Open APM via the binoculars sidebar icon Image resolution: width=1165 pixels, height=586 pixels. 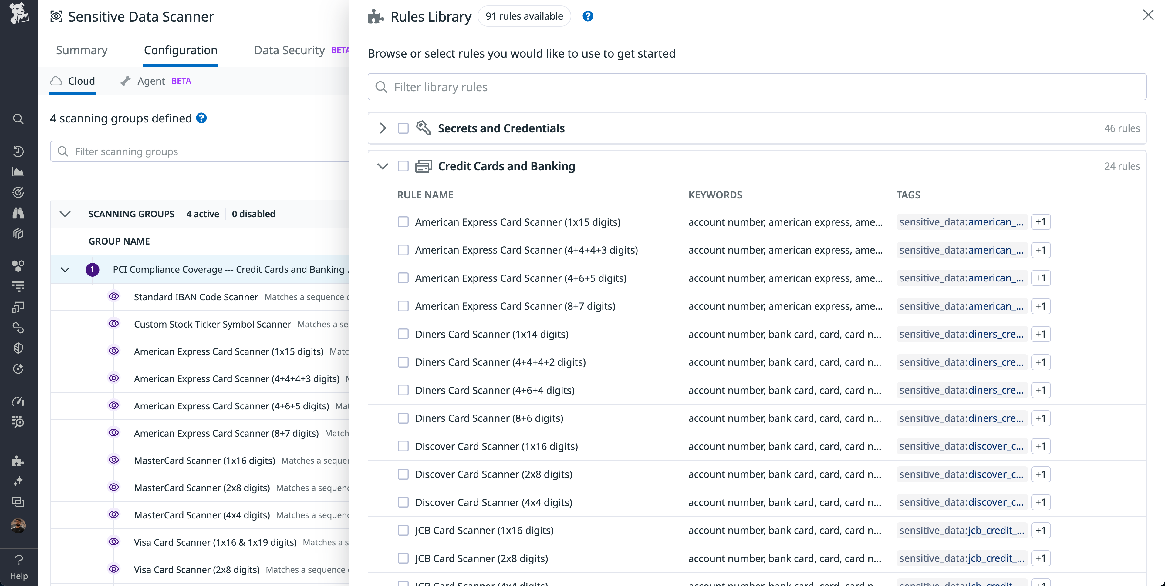click(19, 213)
